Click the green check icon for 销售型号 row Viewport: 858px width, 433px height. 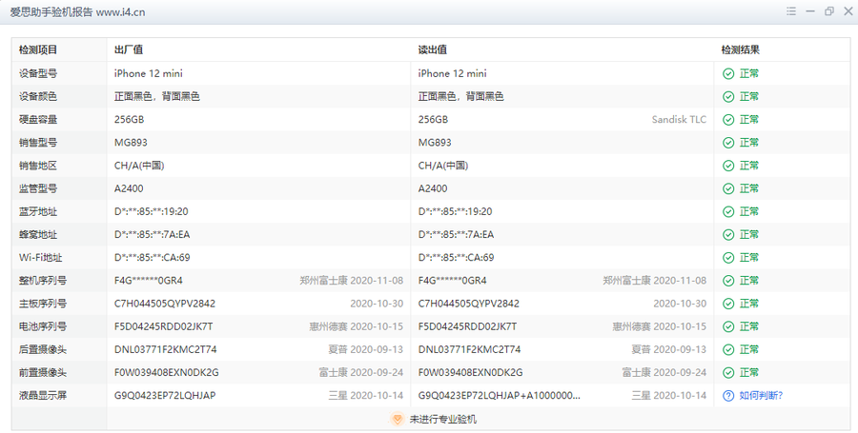[728, 143]
